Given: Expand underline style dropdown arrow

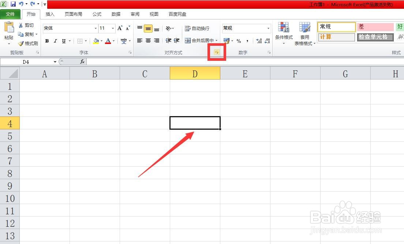Looking at the screenshot, I should (x=70, y=41).
